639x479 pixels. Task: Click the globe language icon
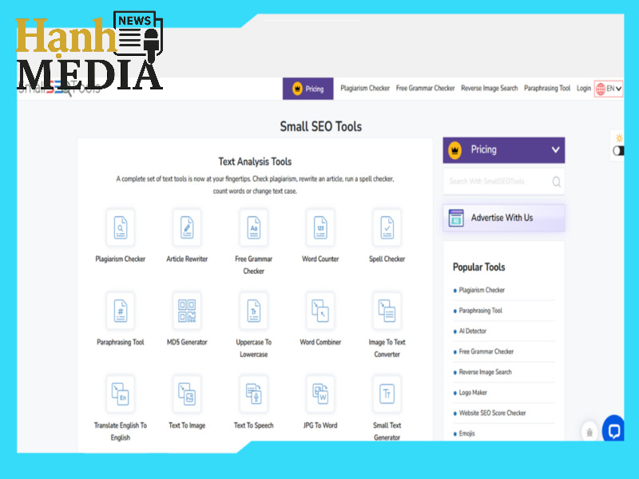601,89
